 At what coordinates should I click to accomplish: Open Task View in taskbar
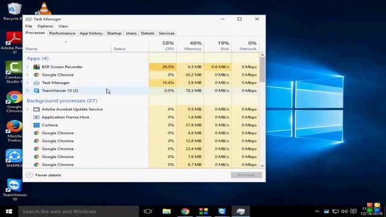coord(148,212)
